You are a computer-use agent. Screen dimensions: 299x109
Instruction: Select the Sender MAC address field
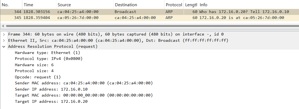84,83
